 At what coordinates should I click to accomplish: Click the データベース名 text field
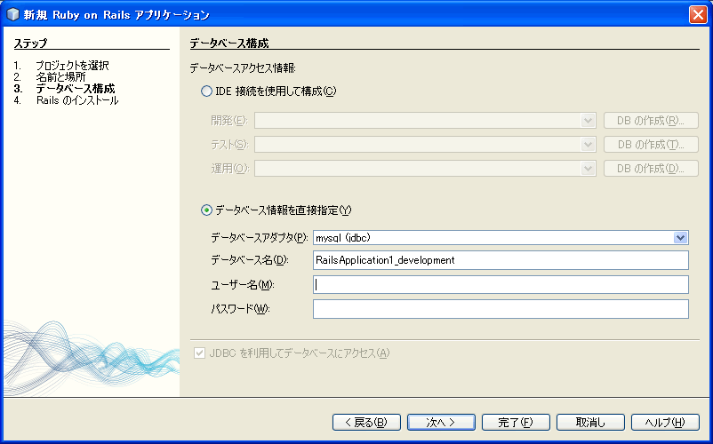click(501, 260)
